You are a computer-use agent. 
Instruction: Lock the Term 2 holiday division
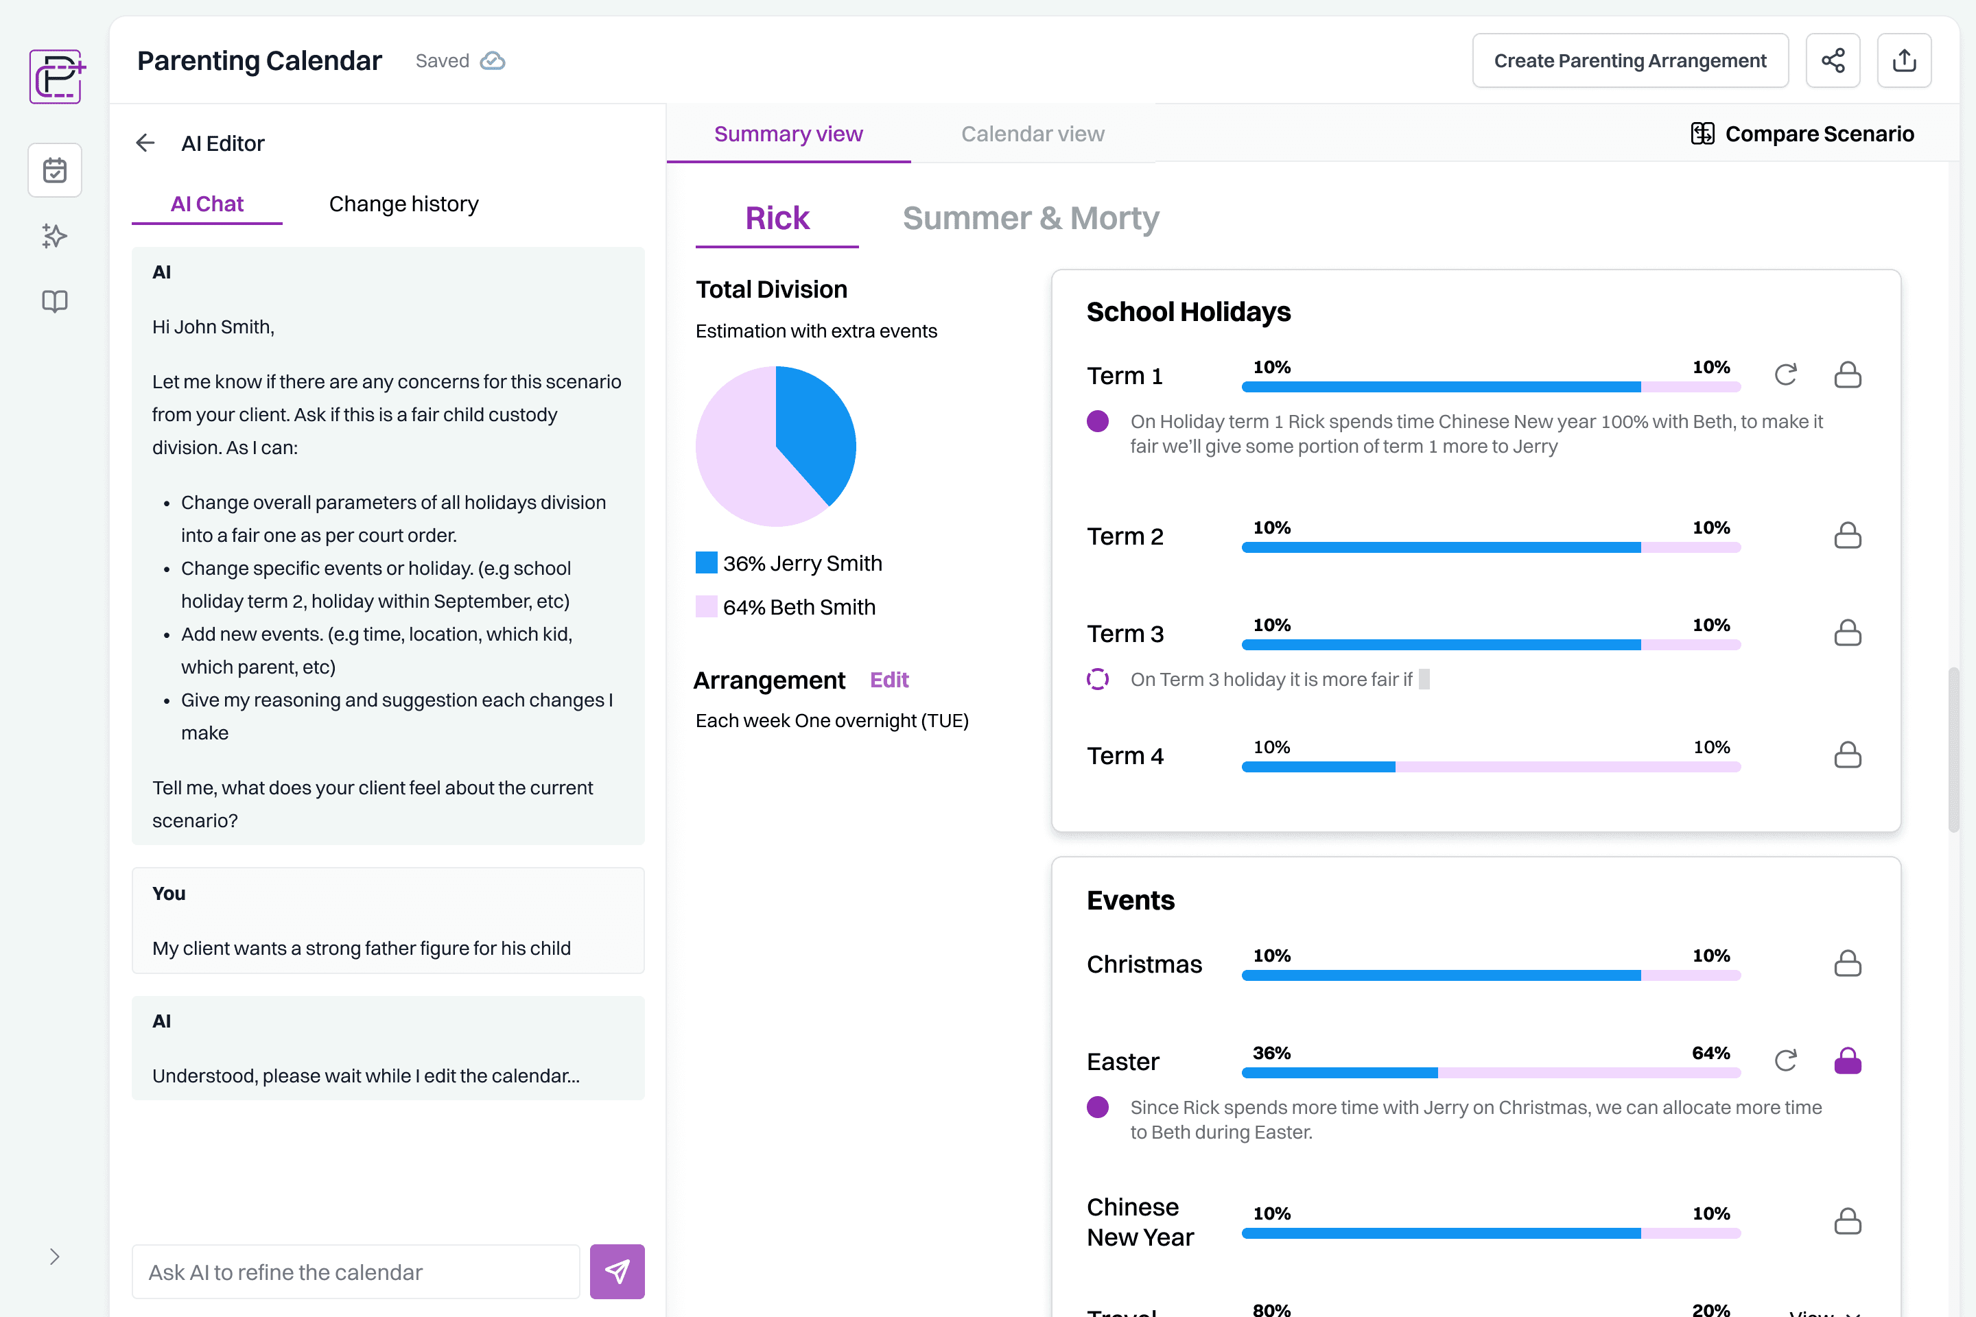pyautogui.click(x=1848, y=535)
